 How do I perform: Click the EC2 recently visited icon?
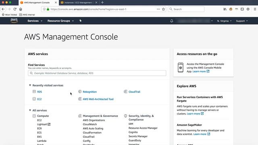[x=34, y=99]
